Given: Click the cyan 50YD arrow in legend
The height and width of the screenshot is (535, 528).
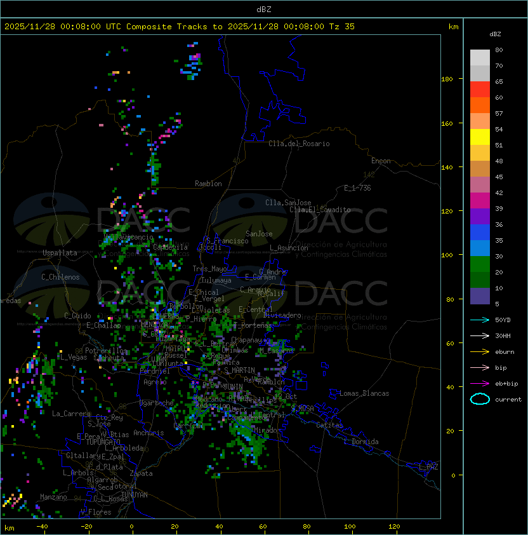Looking at the screenshot, I should (x=480, y=320).
